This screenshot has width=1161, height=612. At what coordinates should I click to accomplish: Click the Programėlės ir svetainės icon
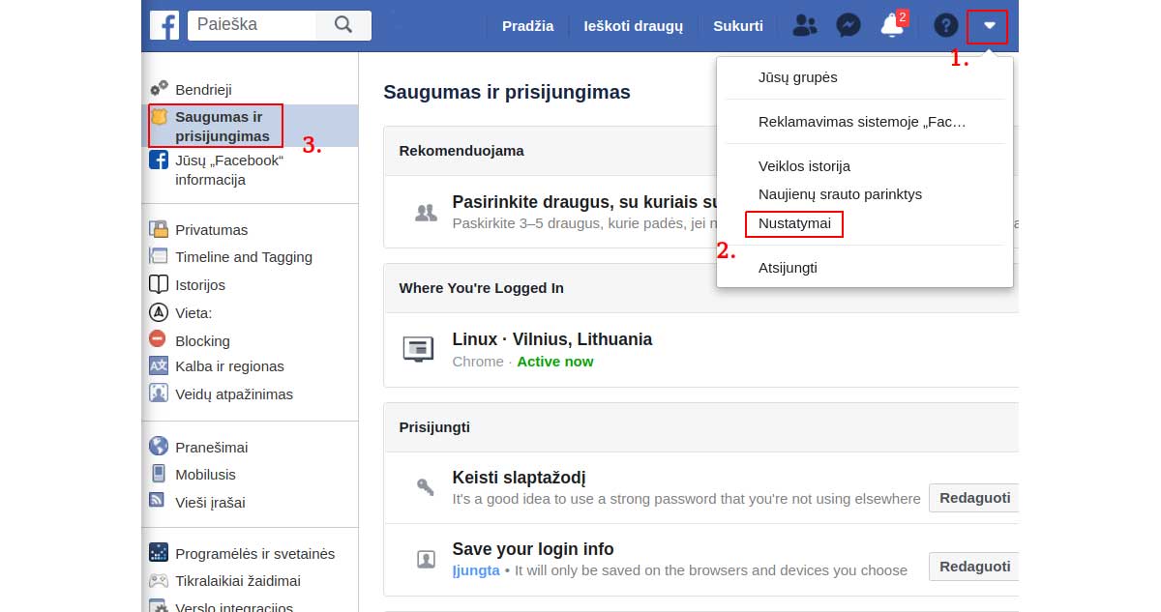[159, 553]
